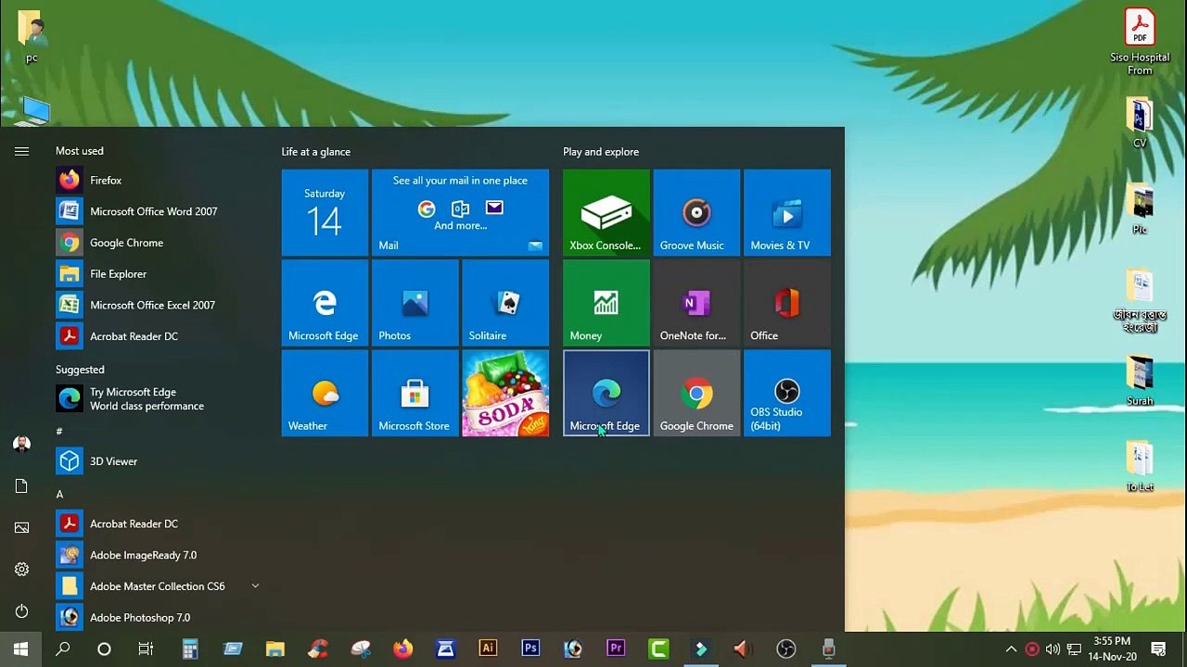
Task: Open the Photos tile
Action: pos(415,302)
